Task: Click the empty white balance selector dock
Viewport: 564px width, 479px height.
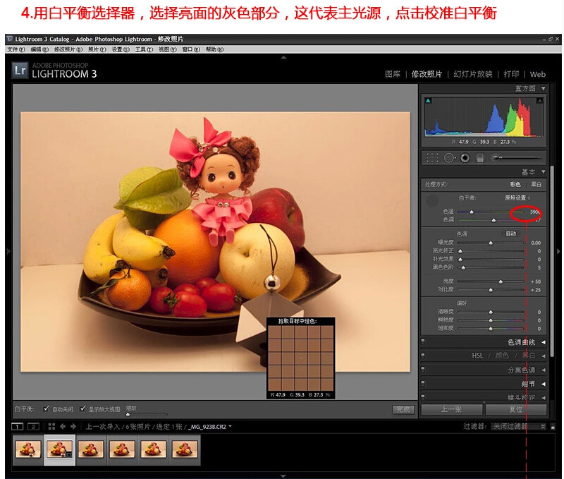Action: pyautogui.click(x=432, y=200)
